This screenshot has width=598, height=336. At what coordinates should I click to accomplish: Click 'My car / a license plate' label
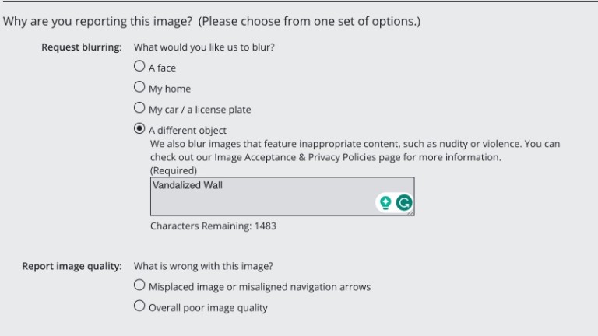(199, 110)
